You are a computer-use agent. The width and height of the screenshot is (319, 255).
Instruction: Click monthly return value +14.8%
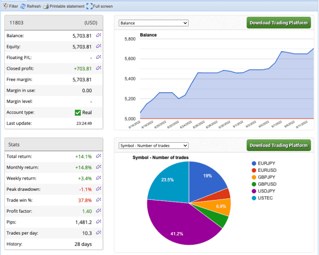coord(83,168)
